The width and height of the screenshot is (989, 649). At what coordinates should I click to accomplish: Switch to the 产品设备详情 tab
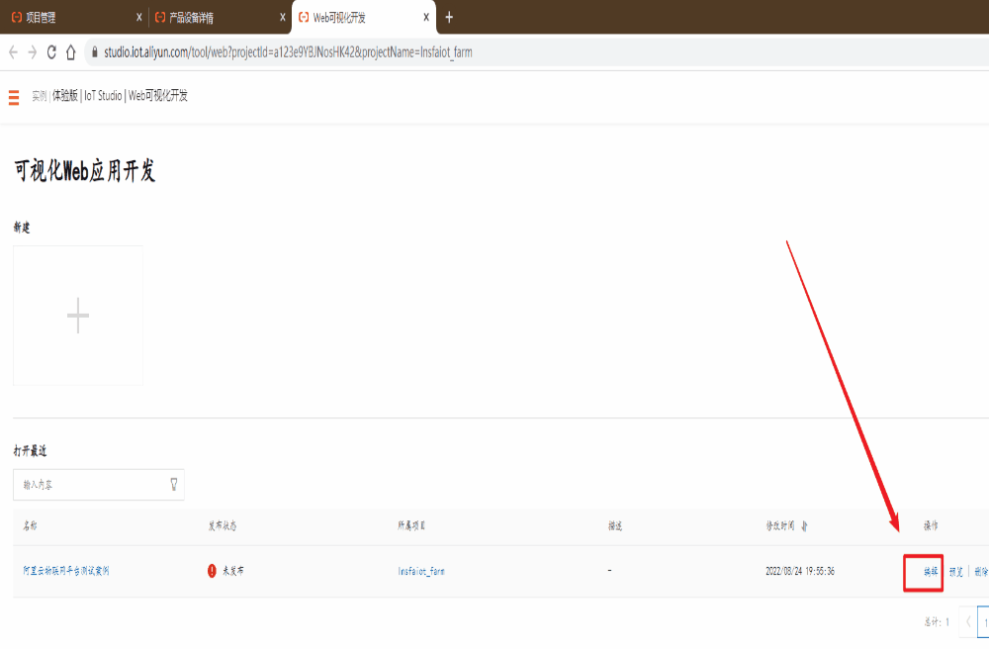(x=219, y=17)
